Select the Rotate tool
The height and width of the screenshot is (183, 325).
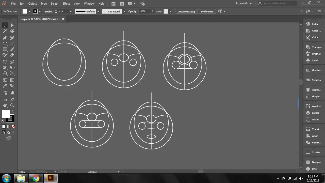[x=5, y=62]
